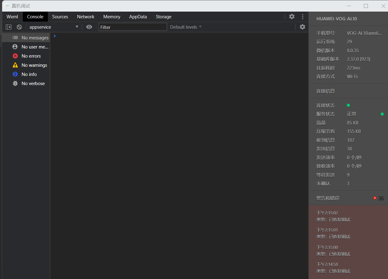Click the HUAWEI-VOG-AL10 device title
This screenshot has width=388, height=279.
pos(336,19)
